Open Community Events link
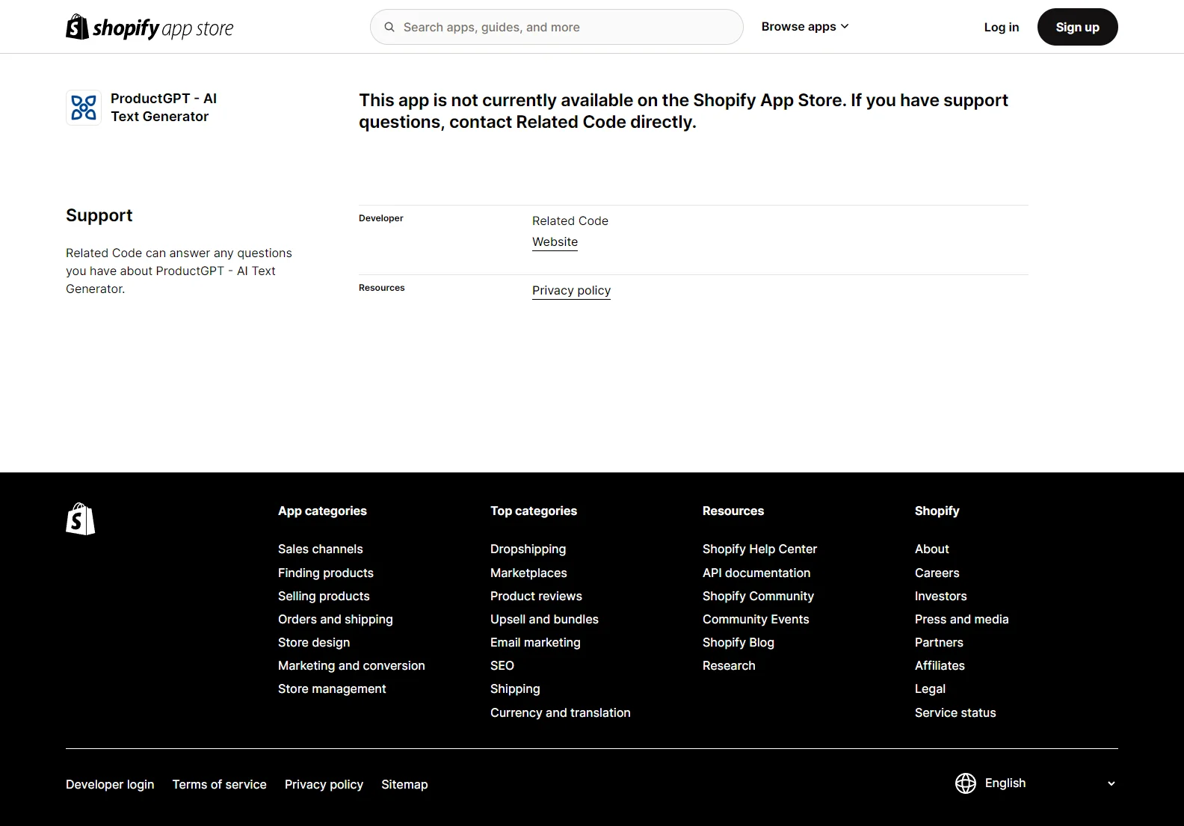The image size is (1184, 826). pos(756,620)
